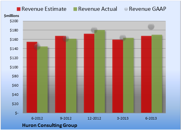Click the '$120' y-axis label

[14, 58]
